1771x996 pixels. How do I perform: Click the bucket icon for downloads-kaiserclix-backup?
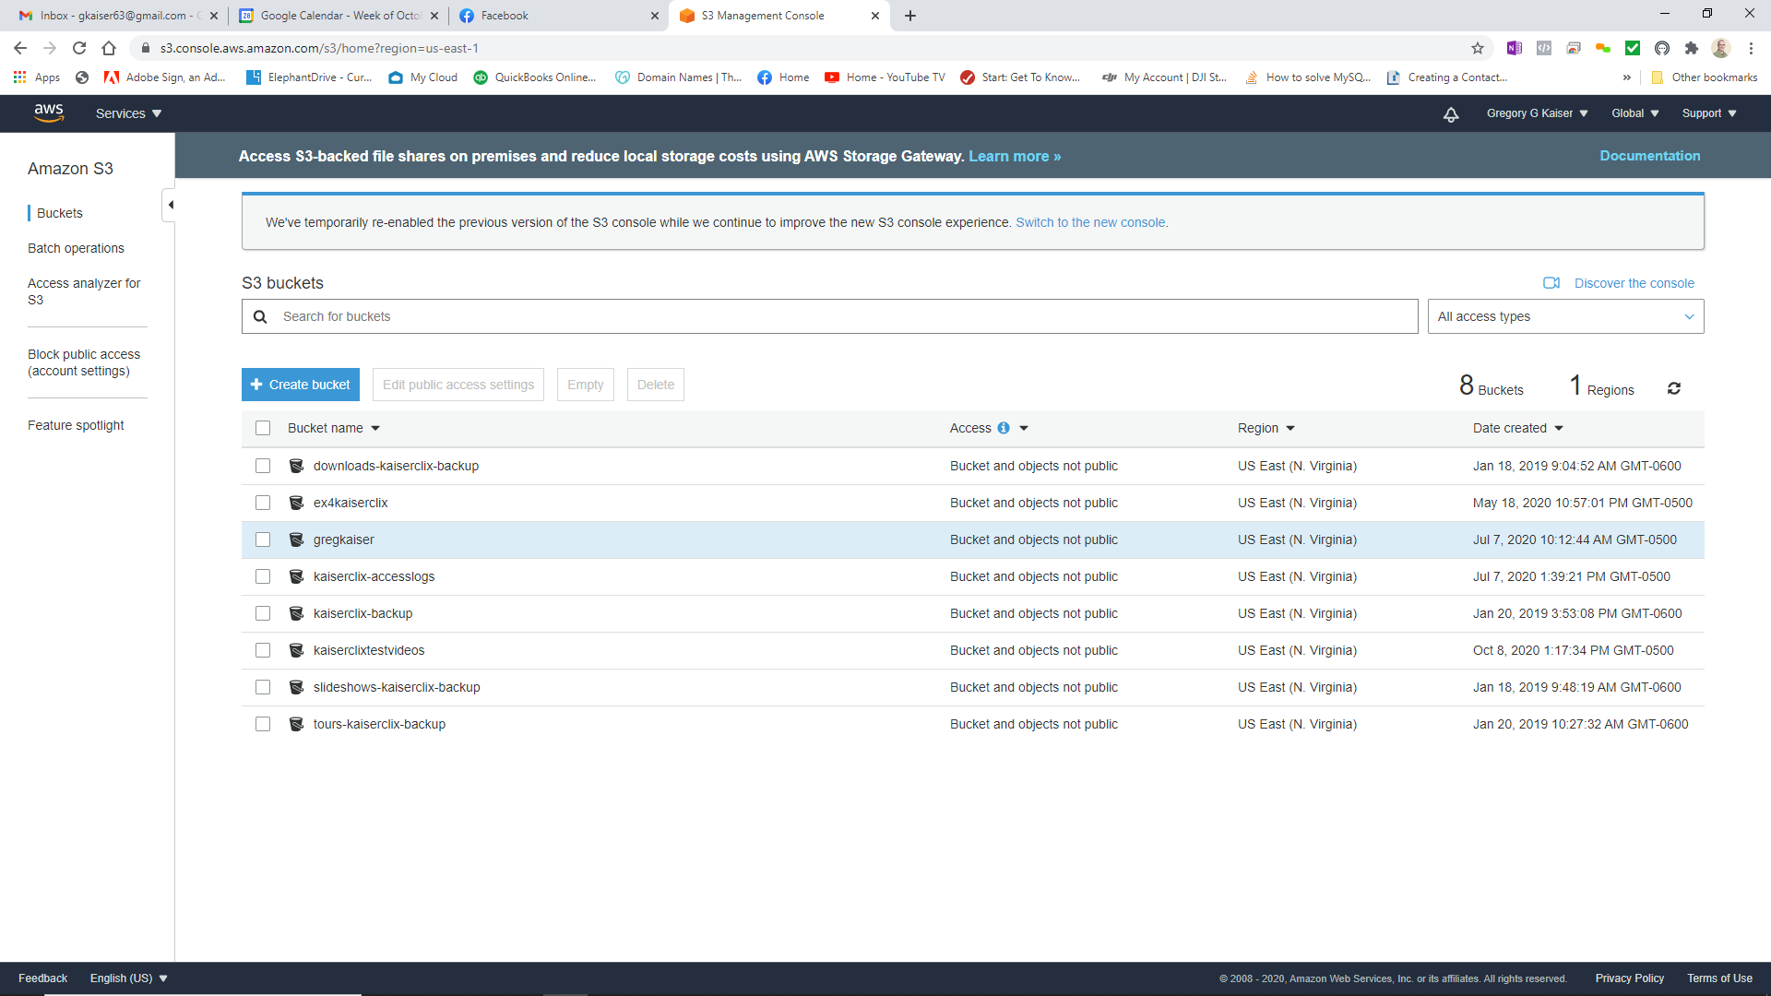click(x=296, y=466)
